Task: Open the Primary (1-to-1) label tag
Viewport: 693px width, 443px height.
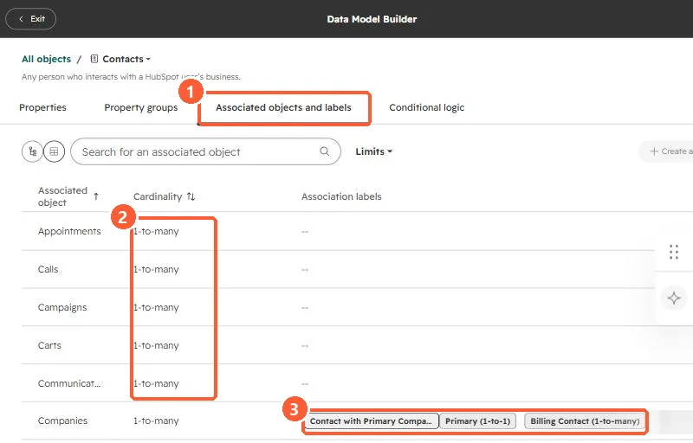Action: tap(478, 421)
